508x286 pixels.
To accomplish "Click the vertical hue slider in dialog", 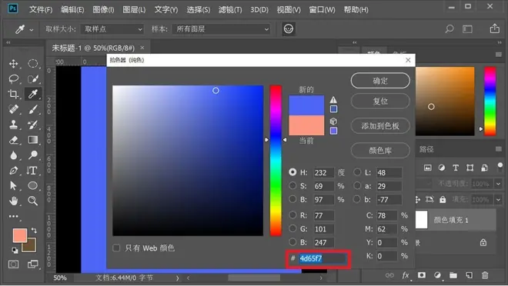I will pyautogui.click(x=276, y=161).
